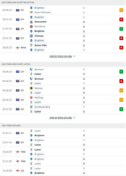Click the chevron arrow under Brighton matches
Image resolution: width=126 pixels, height=176 pixels.
(74, 56)
